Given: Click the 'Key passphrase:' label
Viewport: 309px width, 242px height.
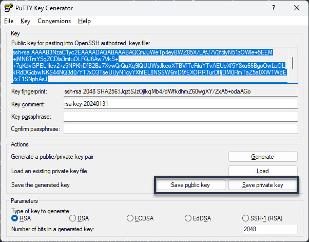Looking at the screenshot, I should click(31, 117).
